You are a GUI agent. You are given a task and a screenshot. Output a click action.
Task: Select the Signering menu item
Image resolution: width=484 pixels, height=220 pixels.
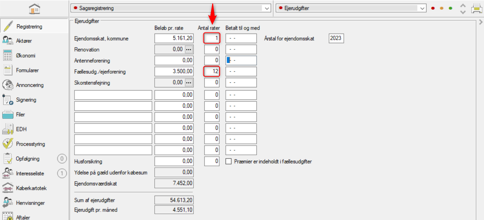[26, 100]
